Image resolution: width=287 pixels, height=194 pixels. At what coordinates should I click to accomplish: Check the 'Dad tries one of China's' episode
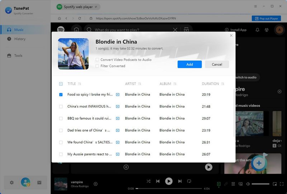click(61, 130)
